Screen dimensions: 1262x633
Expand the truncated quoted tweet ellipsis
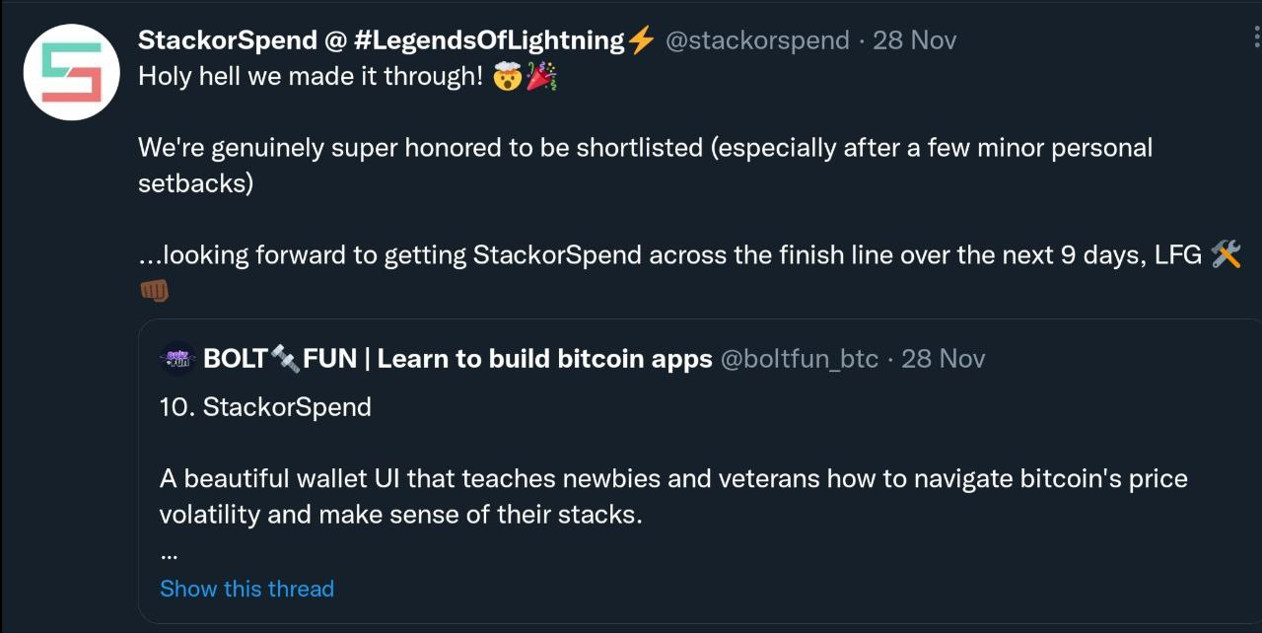click(x=168, y=552)
